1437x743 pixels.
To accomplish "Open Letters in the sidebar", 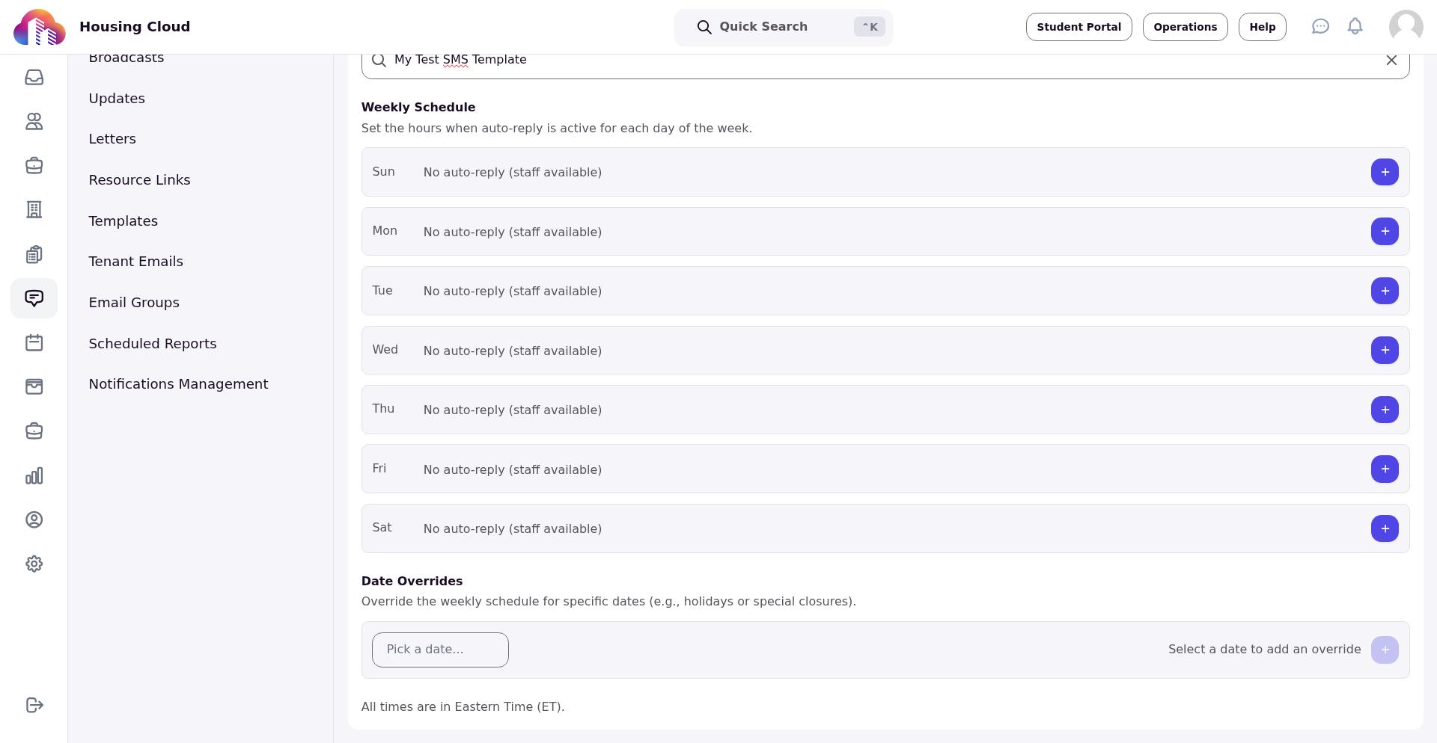I will [x=112, y=139].
